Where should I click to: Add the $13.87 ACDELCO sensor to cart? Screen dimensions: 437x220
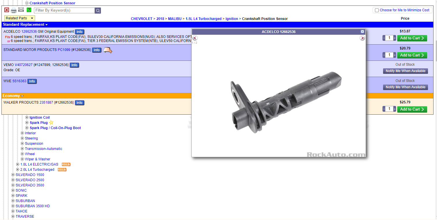point(412,38)
